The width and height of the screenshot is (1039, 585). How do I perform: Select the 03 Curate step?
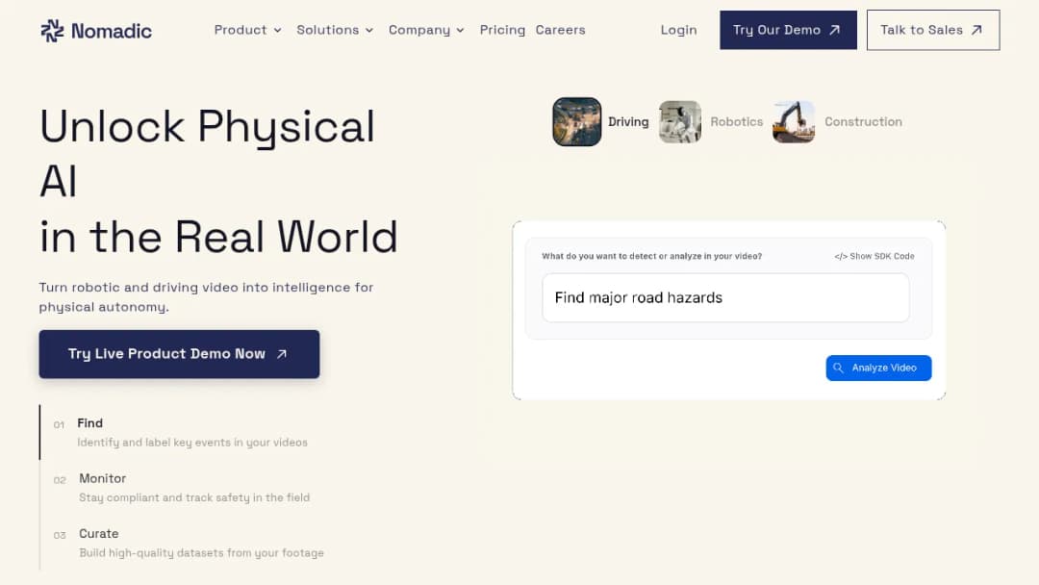[x=189, y=543]
